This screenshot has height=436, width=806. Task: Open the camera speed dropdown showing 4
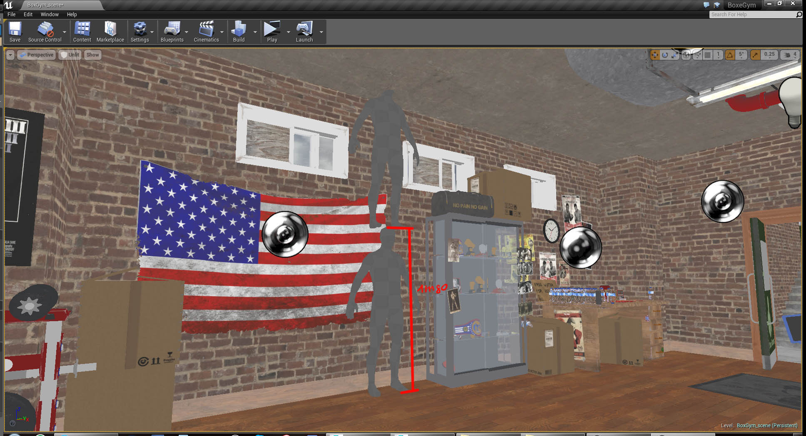pyautogui.click(x=789, y=55)
